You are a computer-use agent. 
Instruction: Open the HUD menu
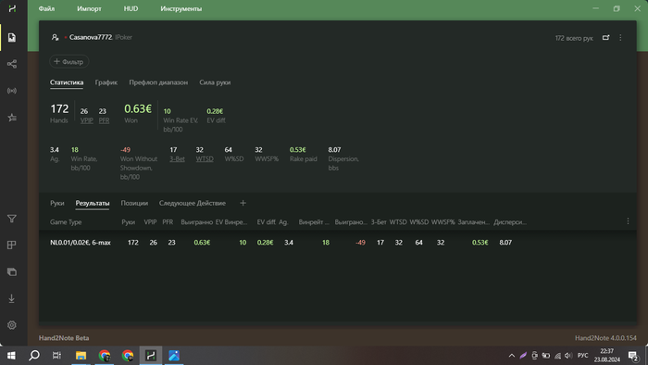tap(131, 8)
